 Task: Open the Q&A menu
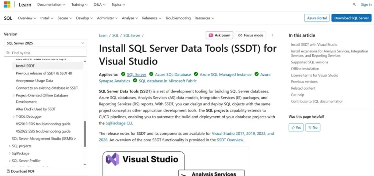(100, 4)
